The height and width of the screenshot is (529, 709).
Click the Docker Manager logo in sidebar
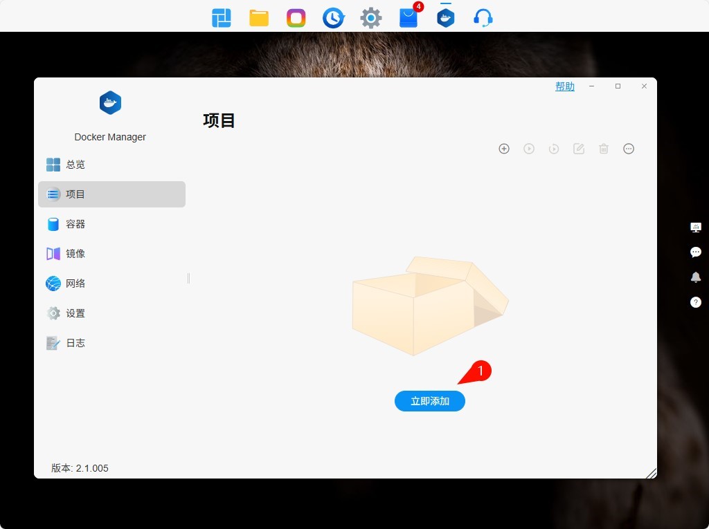pos(110,103)
